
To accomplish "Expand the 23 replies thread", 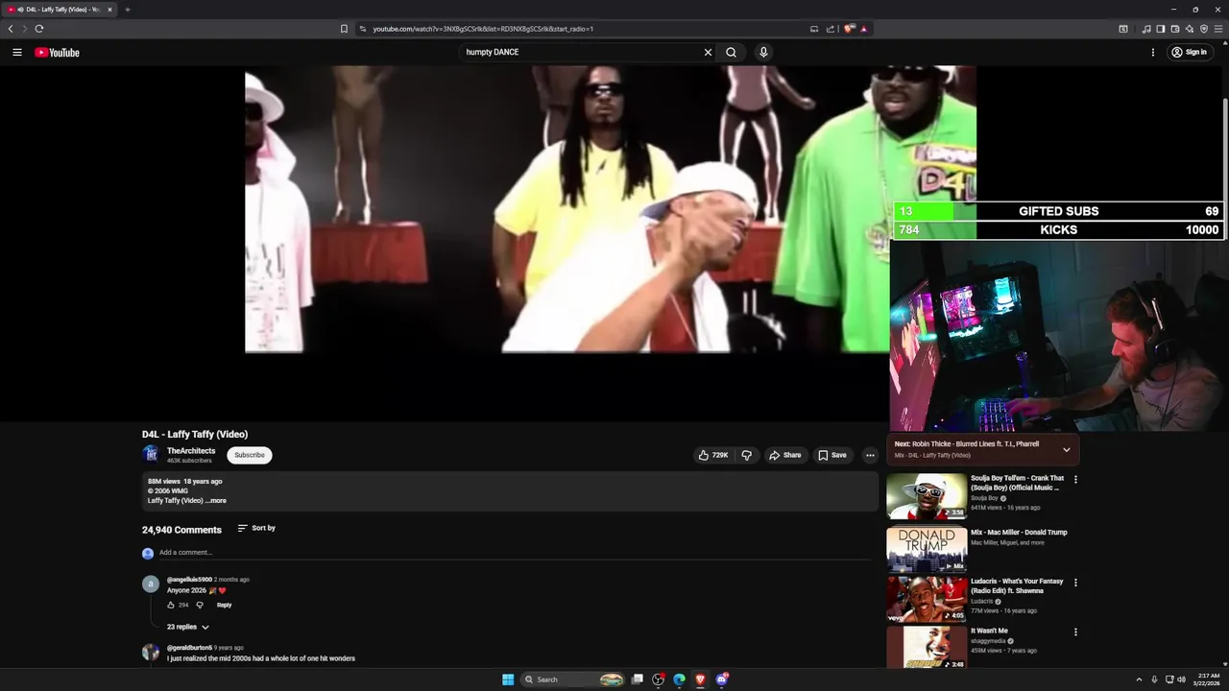I will (x=188, y=627).
